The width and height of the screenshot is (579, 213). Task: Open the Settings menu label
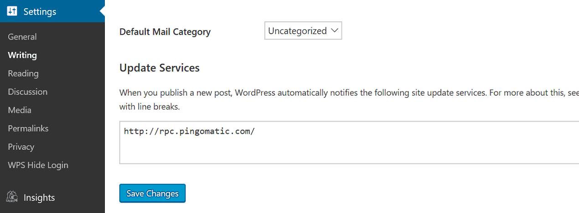tap(40, 11)
